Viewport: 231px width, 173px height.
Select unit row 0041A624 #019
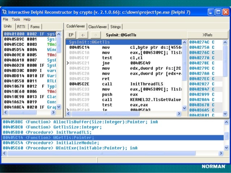tap(30, 102)
